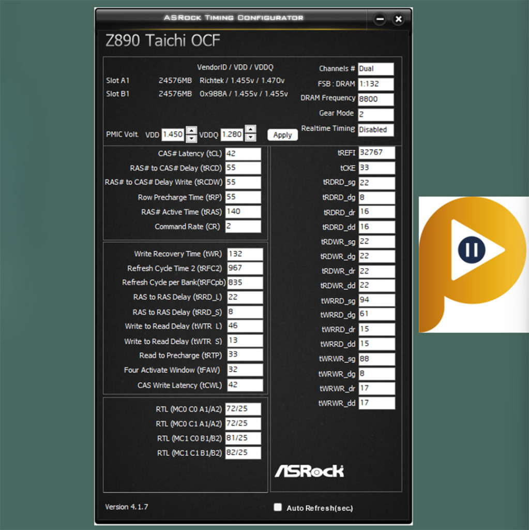The width and height of the screenshot is (529, 530).
Task: Enable the Auto Refresh(sec) checkbox
Action: [278, 507]
